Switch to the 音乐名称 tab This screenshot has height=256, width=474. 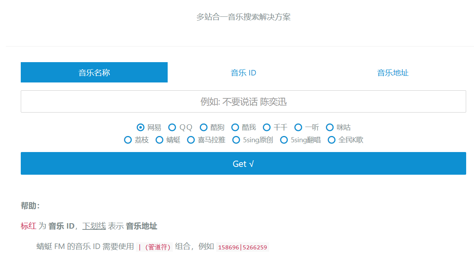[94, 72]
